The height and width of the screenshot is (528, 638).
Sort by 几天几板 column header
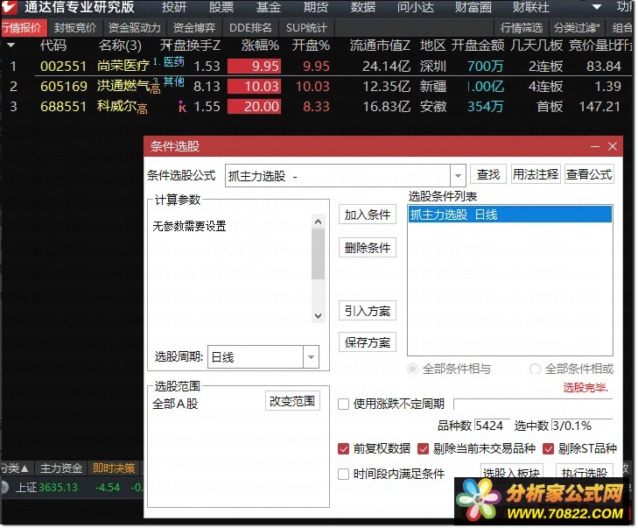point(536,46)
